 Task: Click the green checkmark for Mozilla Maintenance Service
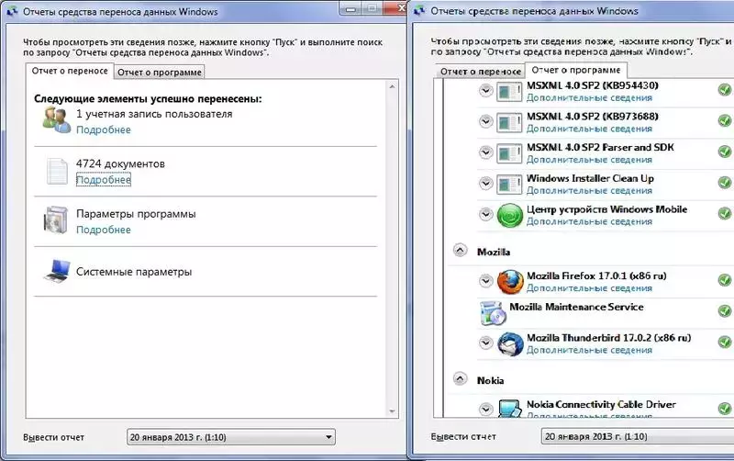tap(725, 310)
